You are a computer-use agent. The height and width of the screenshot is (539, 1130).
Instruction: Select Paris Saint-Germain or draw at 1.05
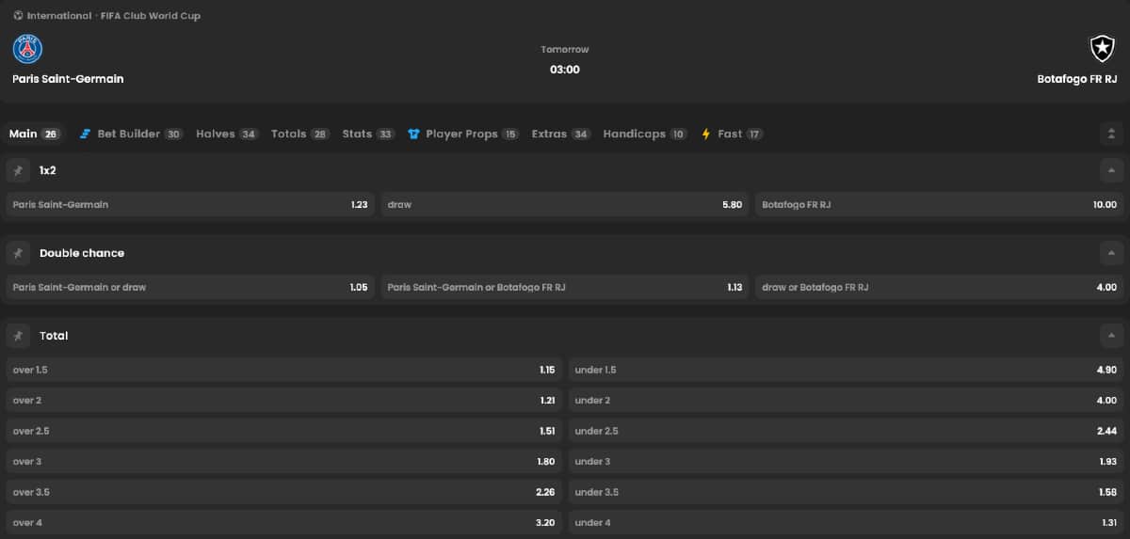pyautogui.click(x=190, y=287)
